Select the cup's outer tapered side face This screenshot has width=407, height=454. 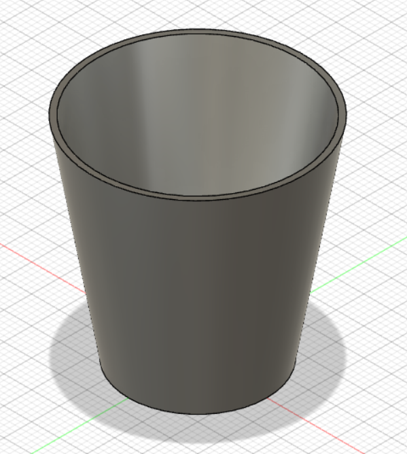197,290
